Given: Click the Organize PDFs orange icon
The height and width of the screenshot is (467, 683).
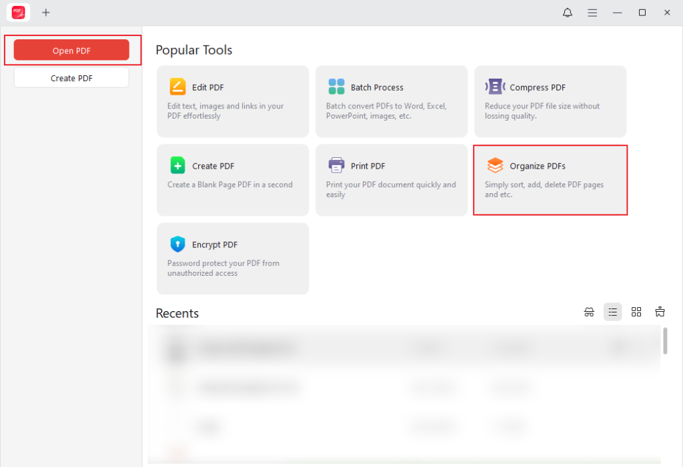Looking at the screenshot, I should [x=494, y=165].
